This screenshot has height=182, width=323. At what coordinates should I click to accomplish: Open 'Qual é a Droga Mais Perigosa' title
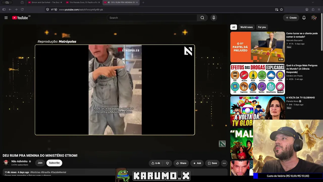click(302, 69)
